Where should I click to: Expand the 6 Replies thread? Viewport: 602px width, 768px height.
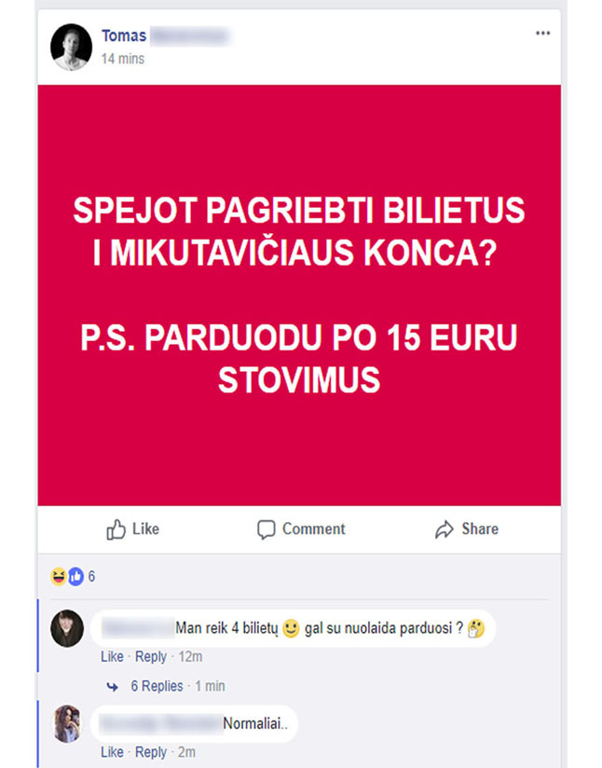tap(157, 686)
